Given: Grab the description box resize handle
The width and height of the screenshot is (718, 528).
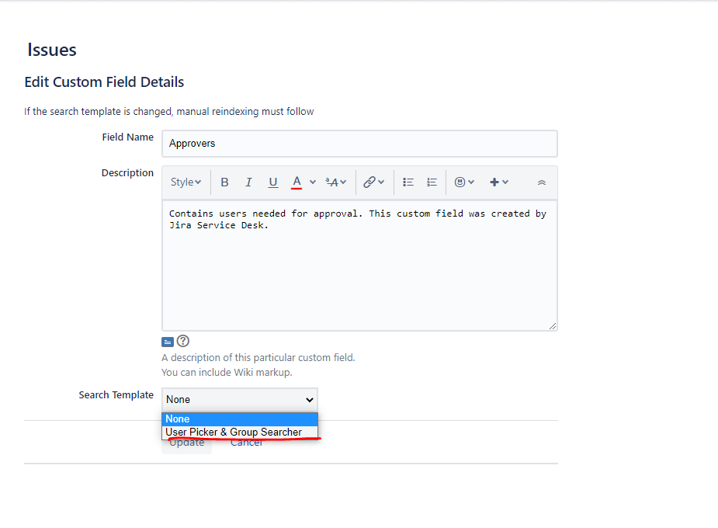Looking at the screenshot, I should tap(552, 326).
